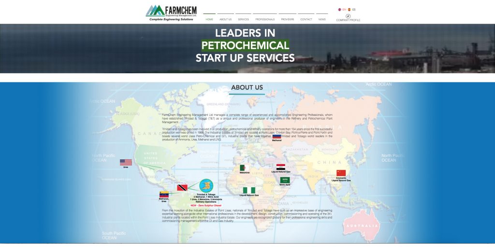Click the Spanish language flag icon
Image resolution: width=495 pixels, height=247 pixels.
tap(349, 10)
